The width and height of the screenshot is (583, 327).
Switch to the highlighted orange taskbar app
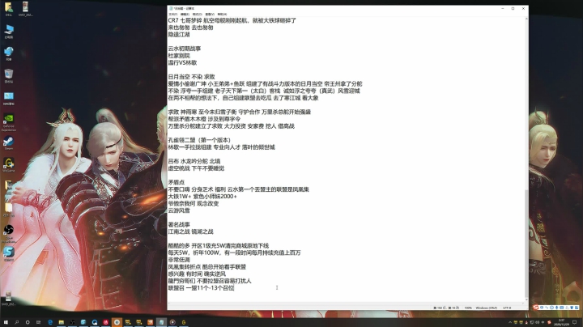pyautogui.click(x=117, y=322)
